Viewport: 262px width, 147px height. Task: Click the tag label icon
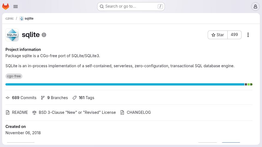click(75, 98)
